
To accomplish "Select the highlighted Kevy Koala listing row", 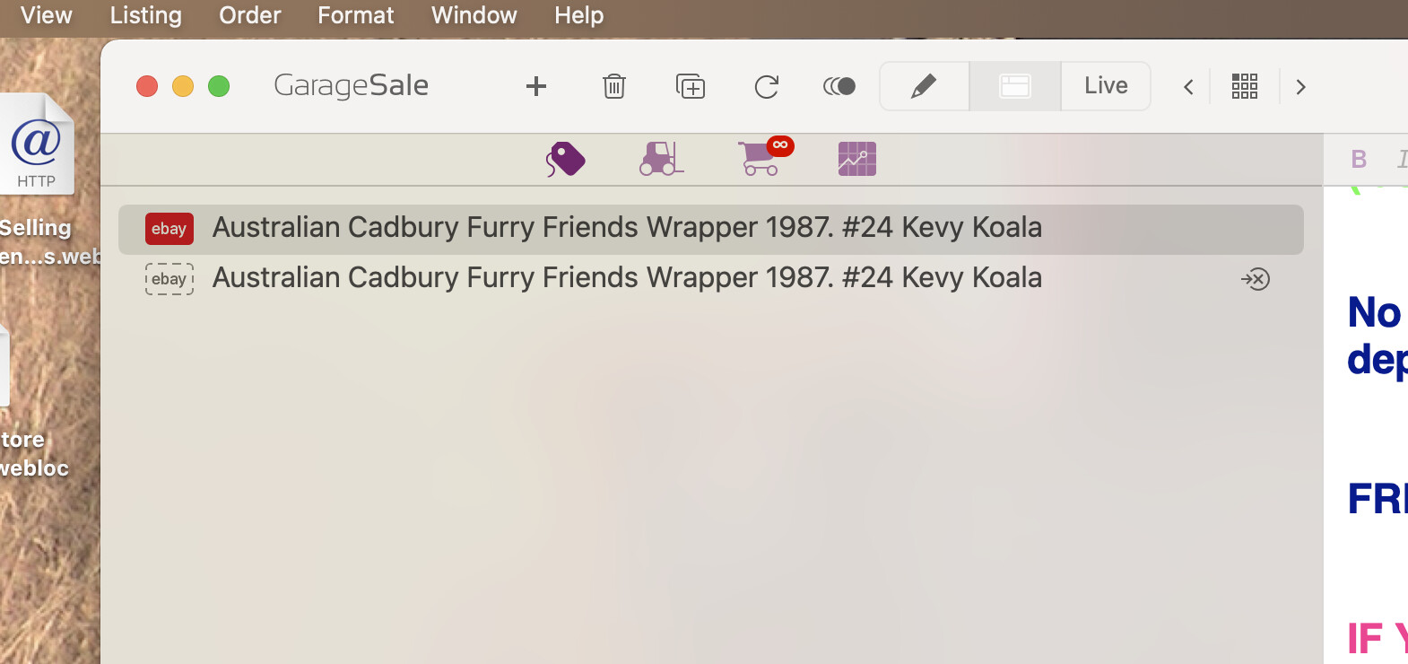I will pyautogui.click(x=711, y=229).
